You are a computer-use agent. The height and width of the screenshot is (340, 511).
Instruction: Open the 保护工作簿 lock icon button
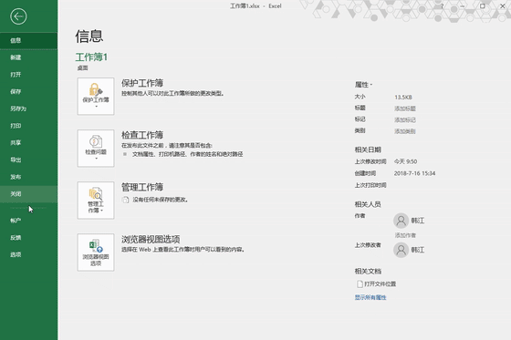96,96
